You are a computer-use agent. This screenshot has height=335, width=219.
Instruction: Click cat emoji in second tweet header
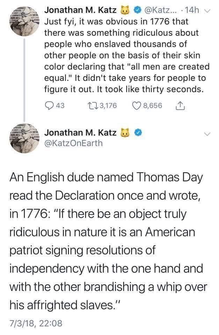tap(125, 133)
